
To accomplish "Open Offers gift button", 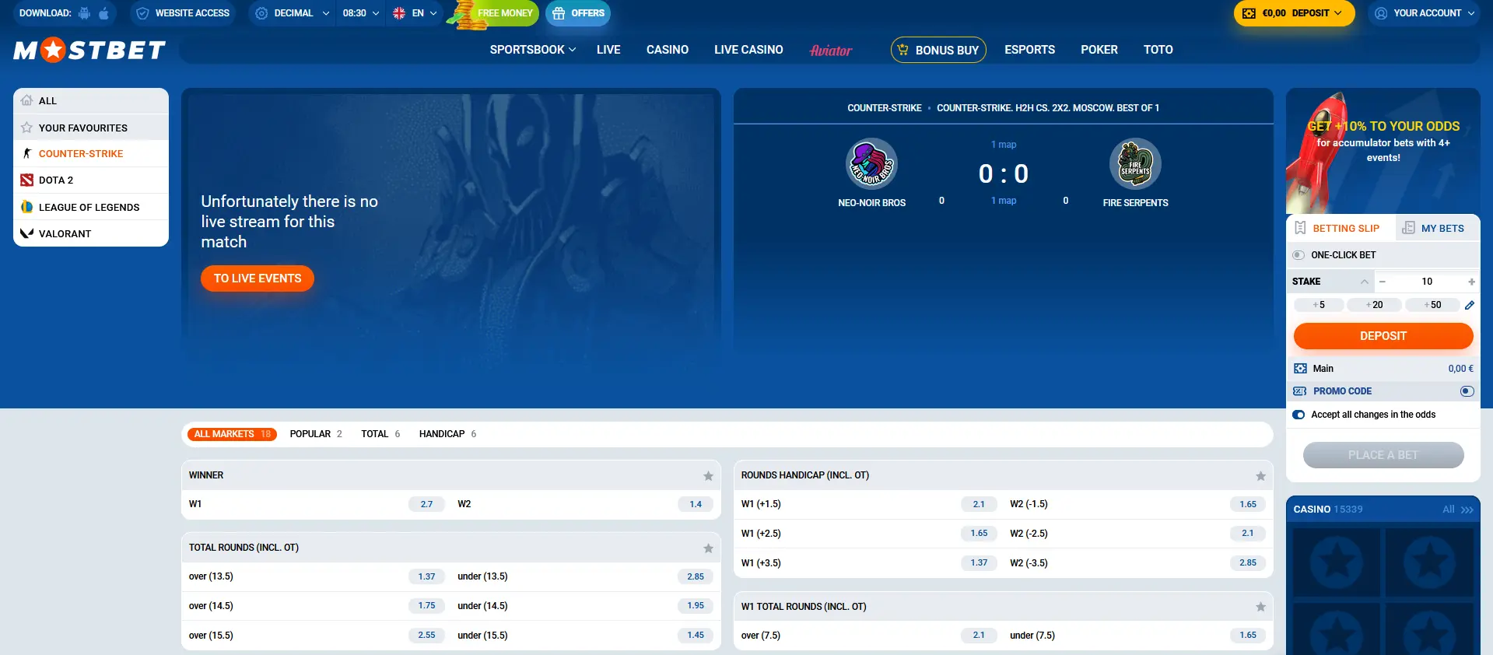I will 578,13.
